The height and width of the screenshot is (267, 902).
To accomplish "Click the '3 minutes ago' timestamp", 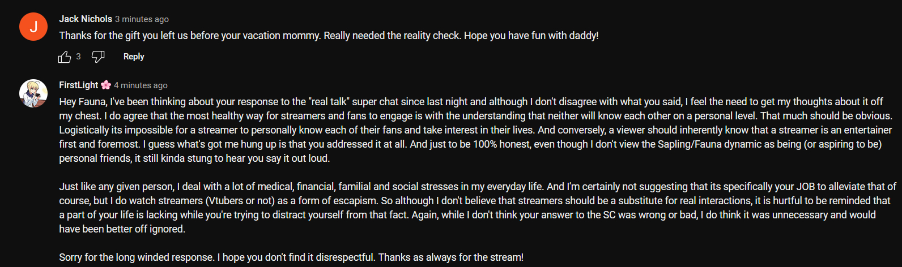I will [142, 19].
